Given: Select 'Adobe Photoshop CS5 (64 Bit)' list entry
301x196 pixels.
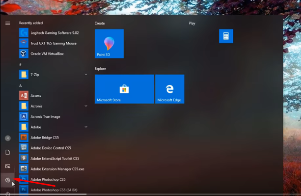Looking at the screenshot, I should (54, 190).
